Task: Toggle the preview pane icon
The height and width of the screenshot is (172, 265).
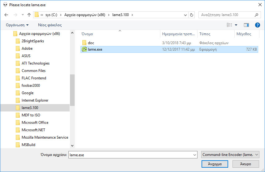Action: pos(246,25)
